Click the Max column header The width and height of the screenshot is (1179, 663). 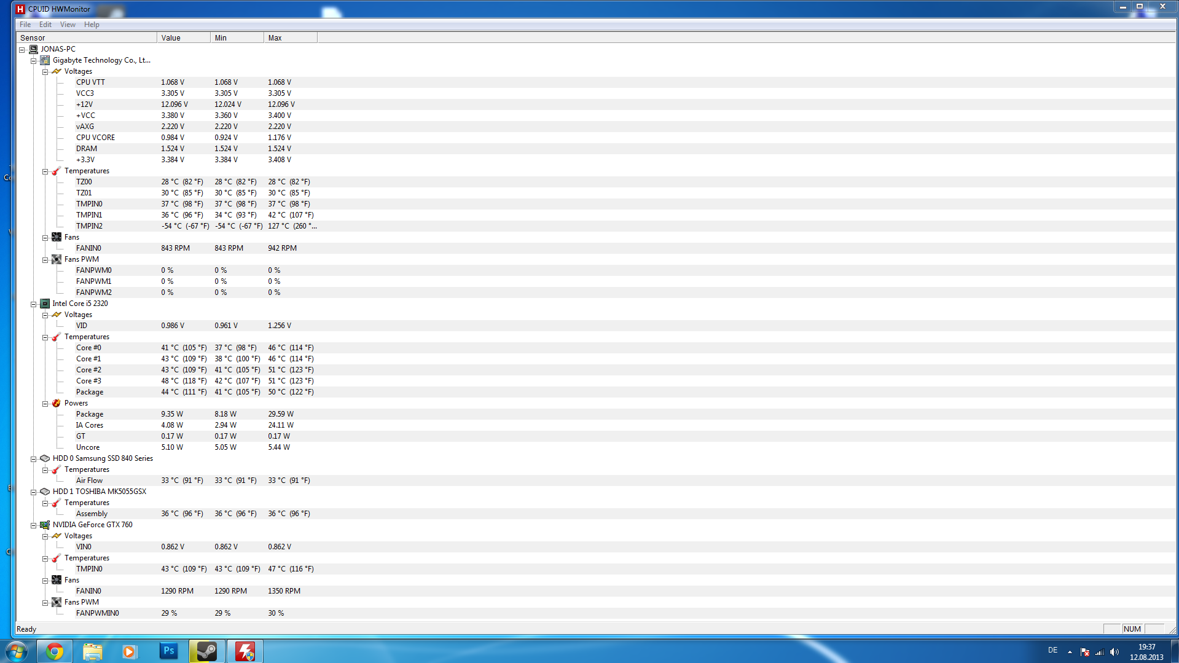(291, 37)
